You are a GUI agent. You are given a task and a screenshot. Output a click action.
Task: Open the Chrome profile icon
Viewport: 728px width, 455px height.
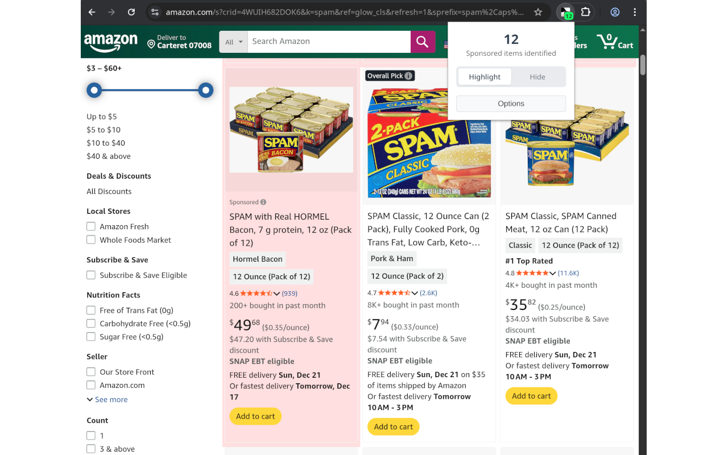point(615,12)
